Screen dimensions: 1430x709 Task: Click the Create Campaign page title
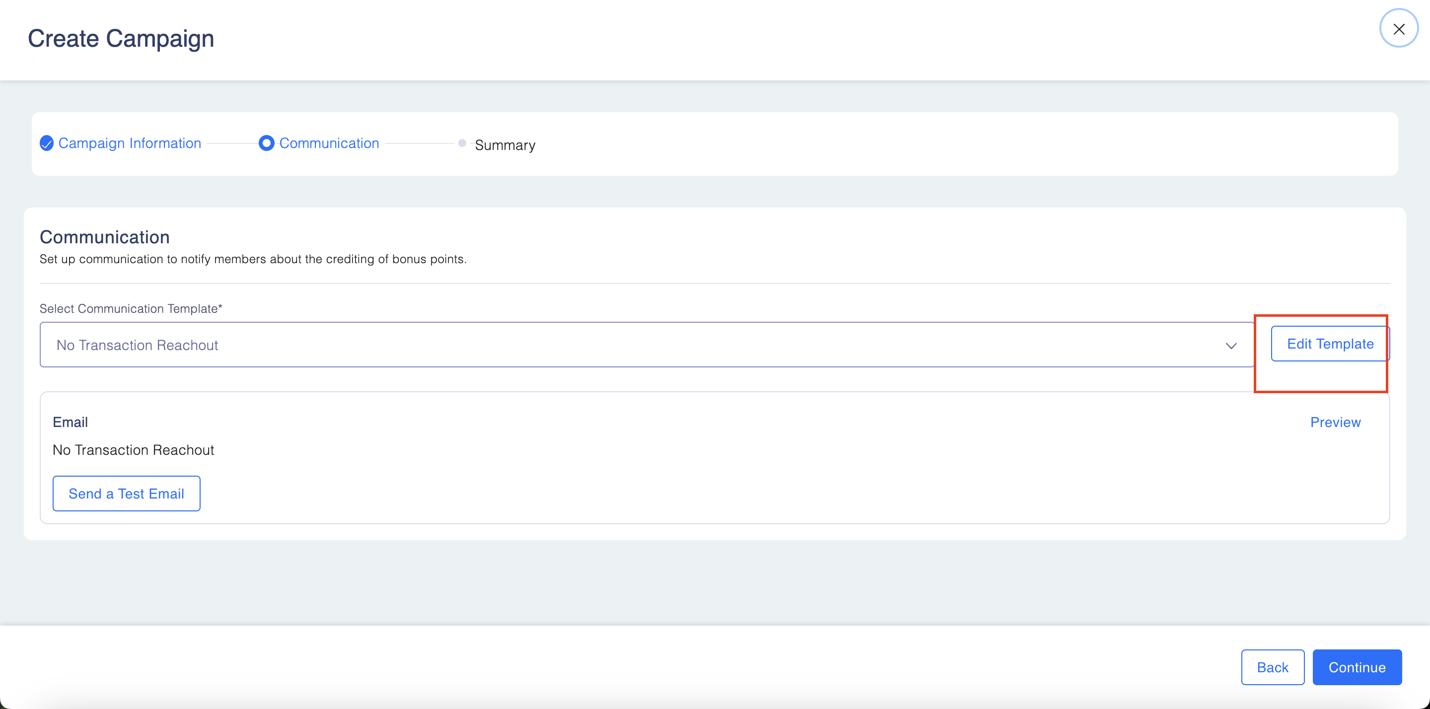(121, 38)
